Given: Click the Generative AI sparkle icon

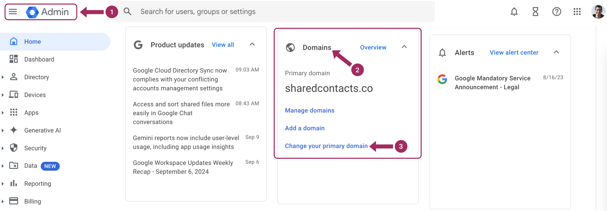Looking at the screenshot, I should [13, 130].
